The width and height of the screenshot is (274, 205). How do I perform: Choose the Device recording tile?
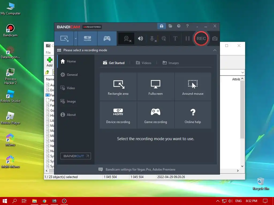tap(118, 115)
